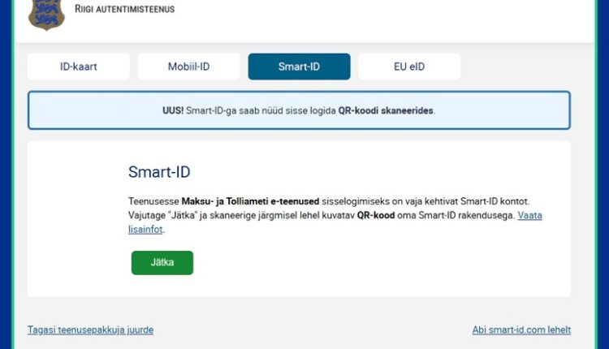
Task: Open the Vaata lisainfot link
Action: pos(529,216)
